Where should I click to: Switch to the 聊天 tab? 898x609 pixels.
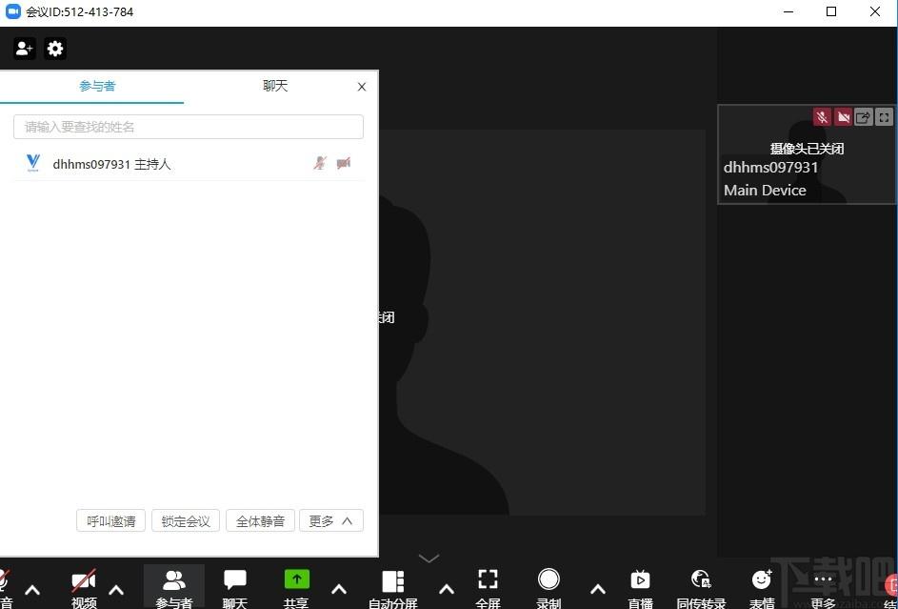tap(275, 86)
